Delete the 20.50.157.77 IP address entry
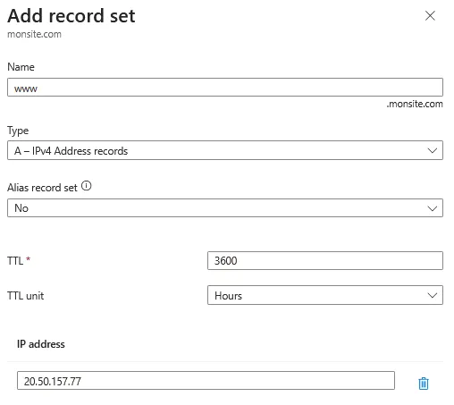This screenshot has height=405, width=454. click(424, 384)
